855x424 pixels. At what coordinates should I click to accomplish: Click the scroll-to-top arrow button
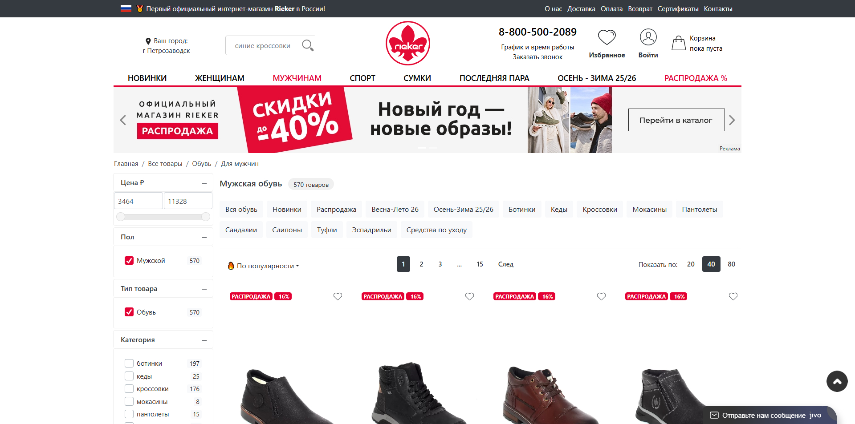point(837,381)
